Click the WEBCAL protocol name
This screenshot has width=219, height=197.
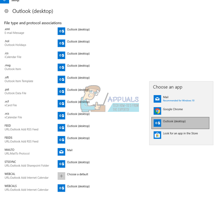click(10, 174)
